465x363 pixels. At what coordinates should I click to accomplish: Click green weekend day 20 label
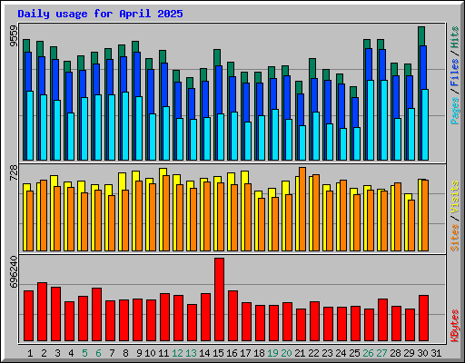click(x=286, y=353)
